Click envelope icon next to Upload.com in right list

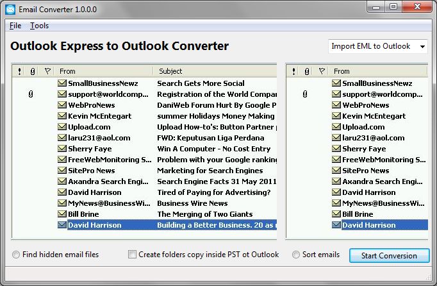[x=336, y=127]
